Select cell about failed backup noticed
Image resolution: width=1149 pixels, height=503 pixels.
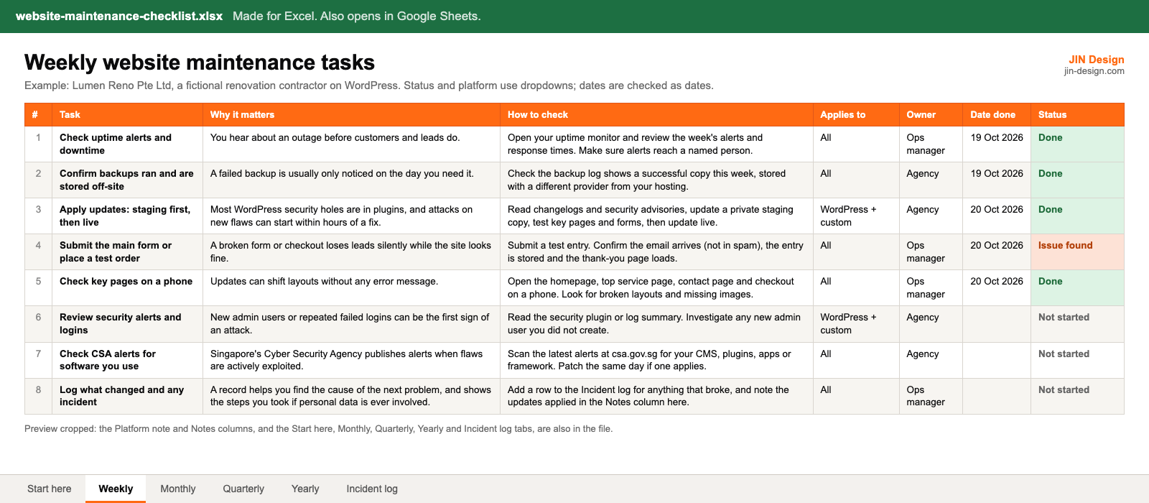pyautogui.click(x=351, y=180)
